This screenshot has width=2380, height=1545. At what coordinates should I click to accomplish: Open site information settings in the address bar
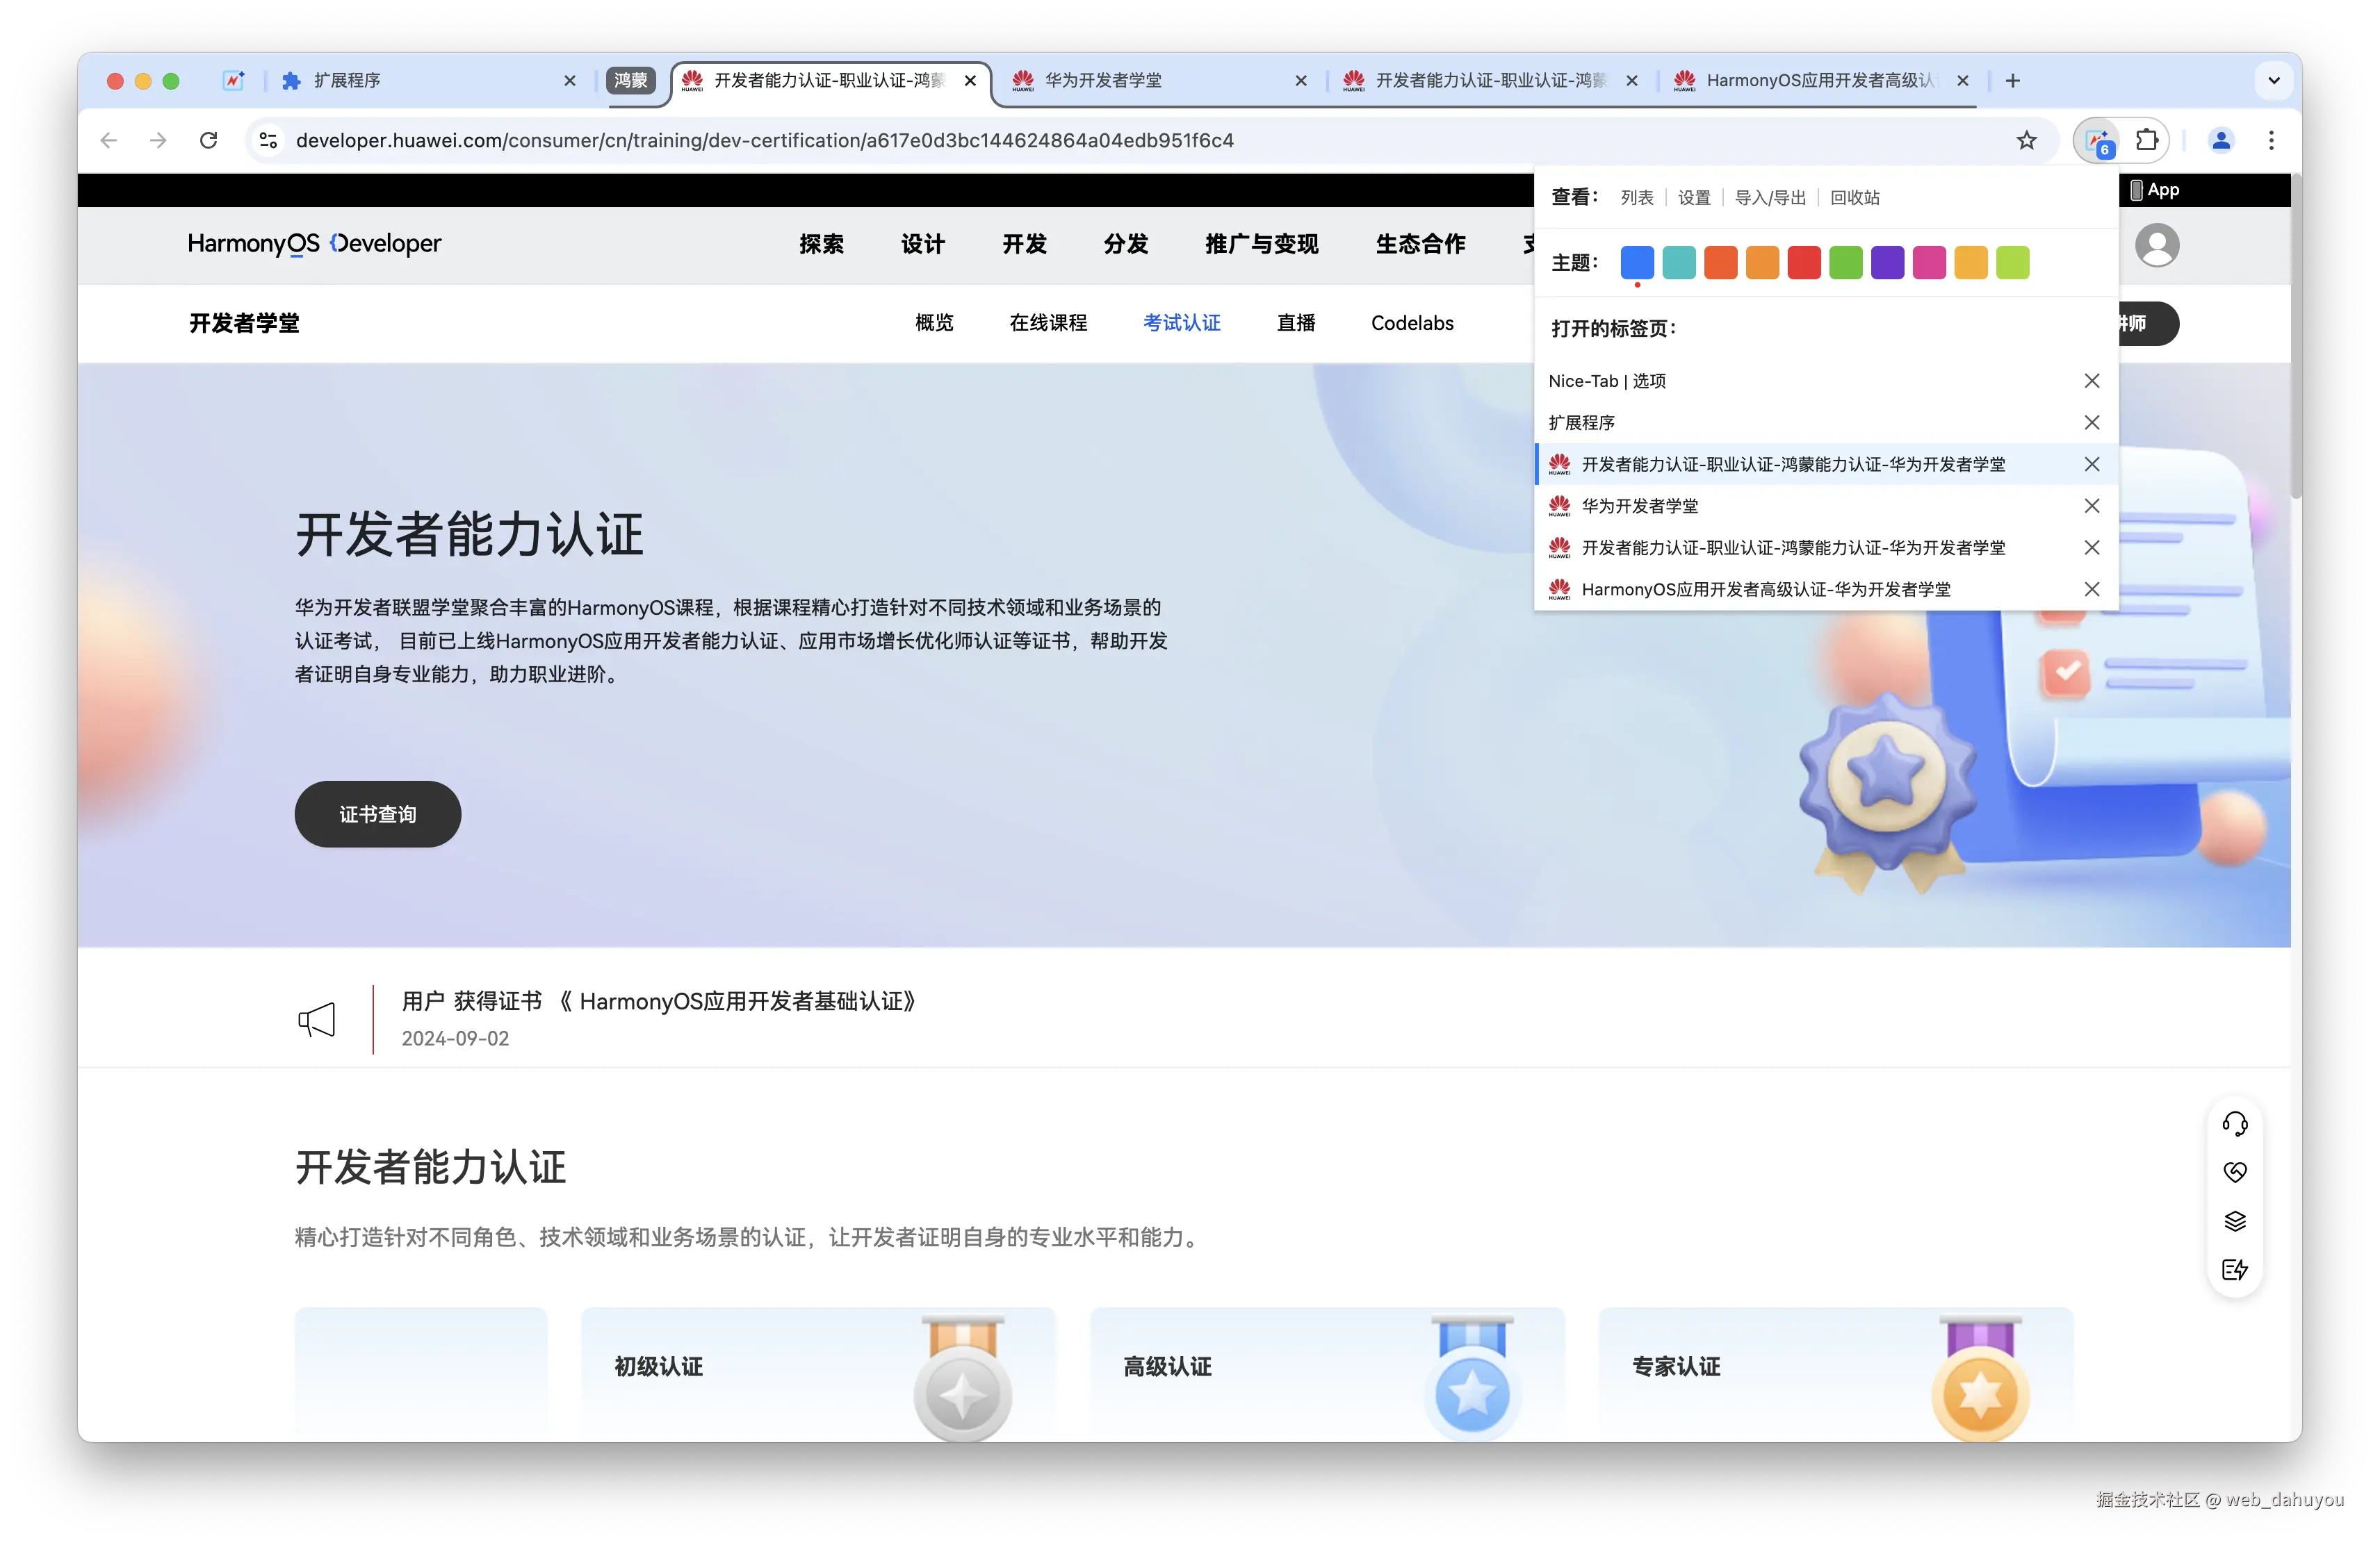[x=266, y=141]
